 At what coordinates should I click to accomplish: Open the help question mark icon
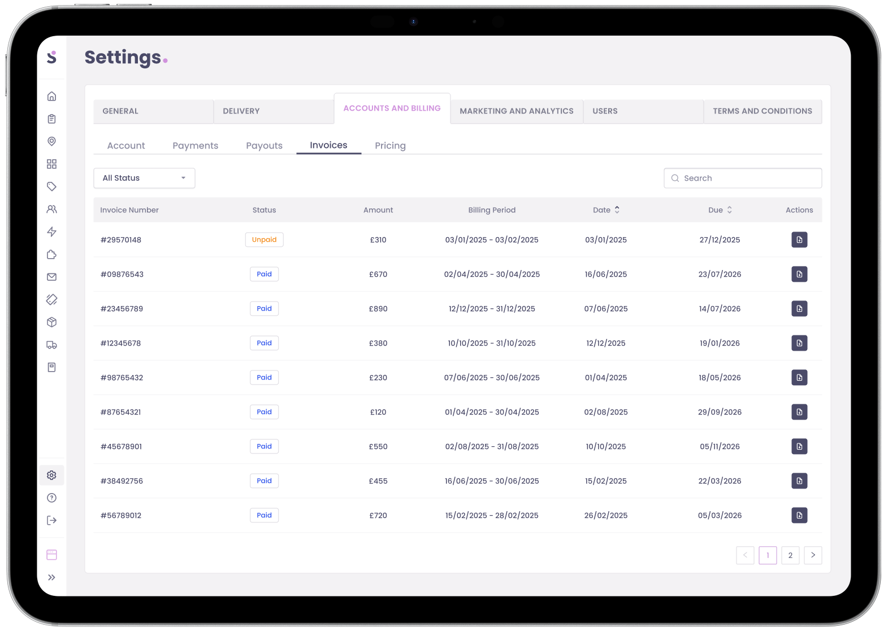tap(51, 498)
